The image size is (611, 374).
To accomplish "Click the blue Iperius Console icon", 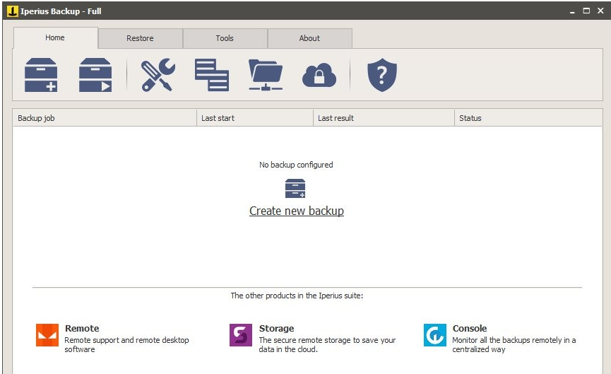I will coord(435,335).
